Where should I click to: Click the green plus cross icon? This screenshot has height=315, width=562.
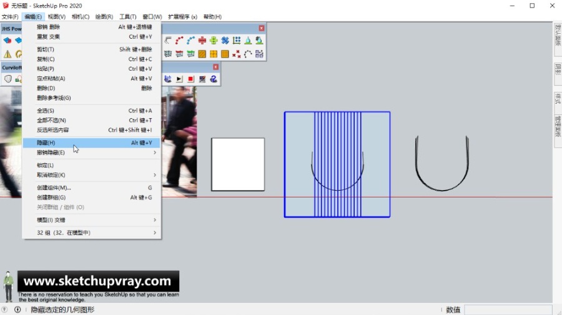[x=214, y=41]
